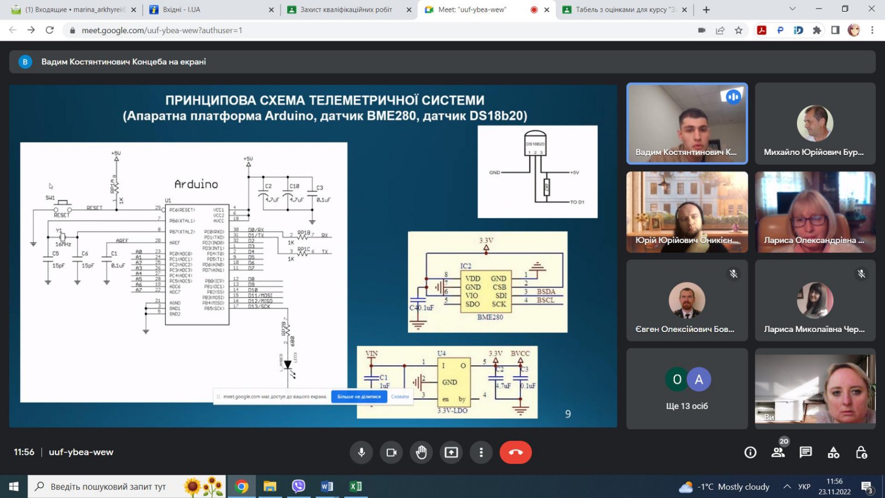Open the Activities panel
The image size is (885, 498).
(834, 453)
